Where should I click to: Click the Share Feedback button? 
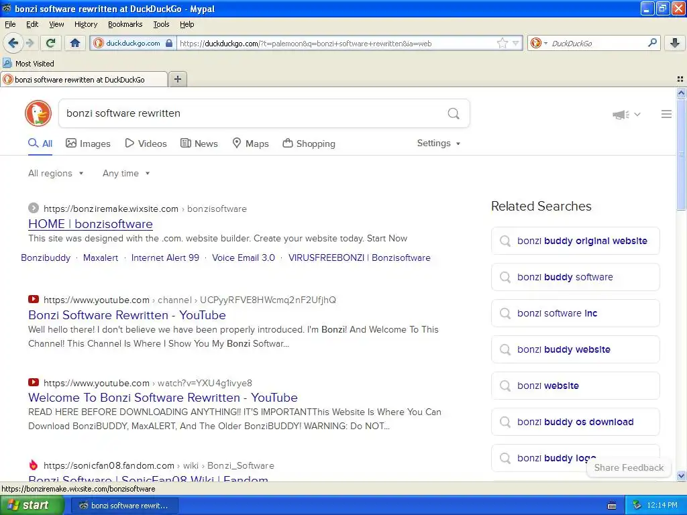[629, 467]
